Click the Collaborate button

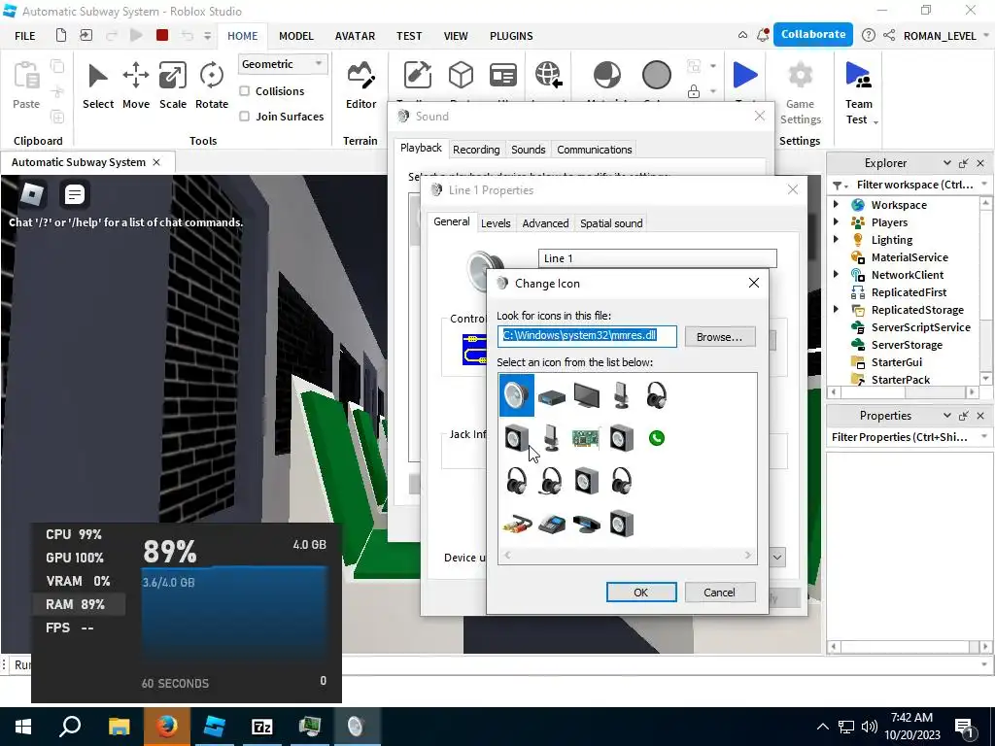coord(813,35)
